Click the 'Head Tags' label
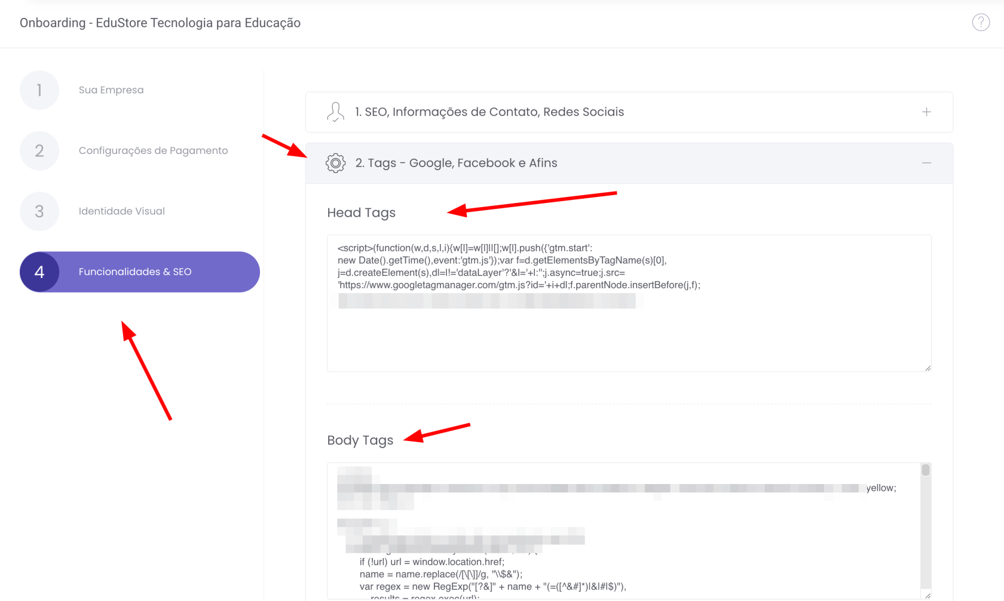1004x601 pixels. [361, 212]
